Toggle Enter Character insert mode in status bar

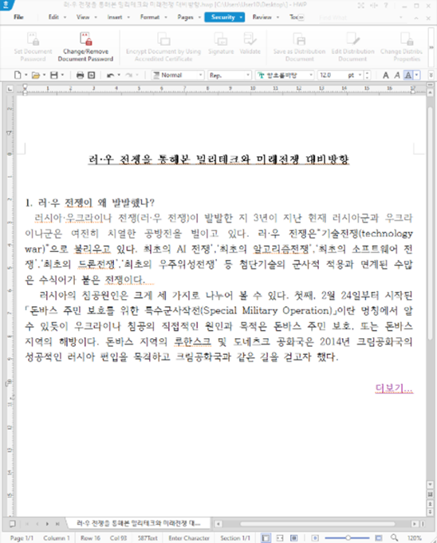189,537
